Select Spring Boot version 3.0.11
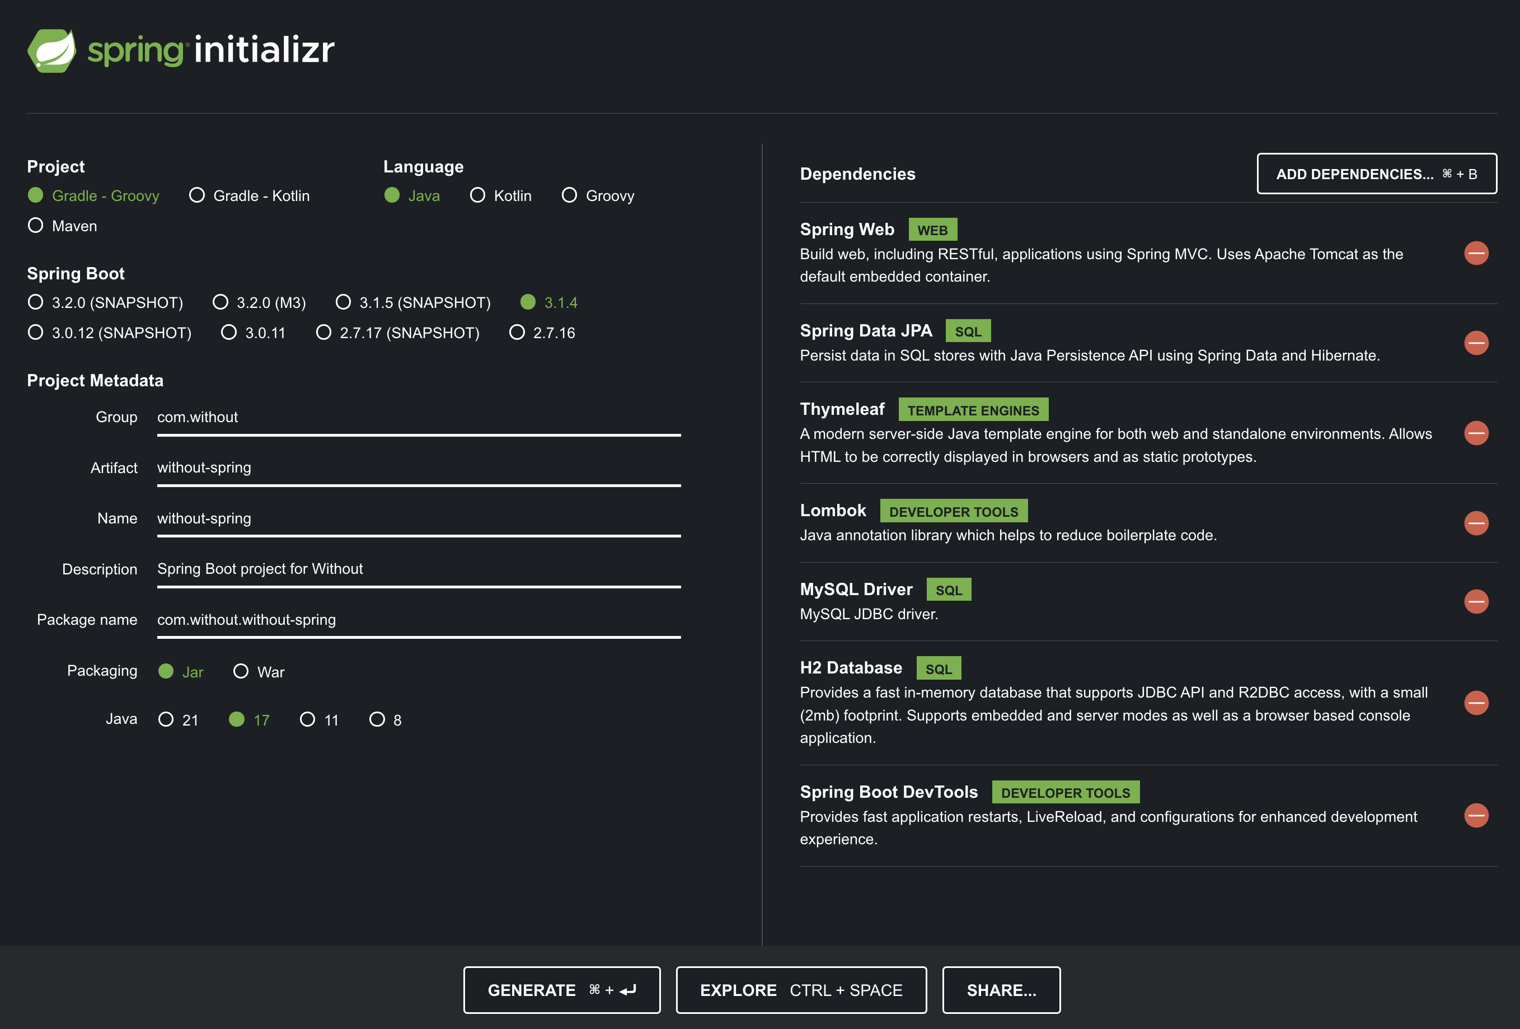 (229, 333)
